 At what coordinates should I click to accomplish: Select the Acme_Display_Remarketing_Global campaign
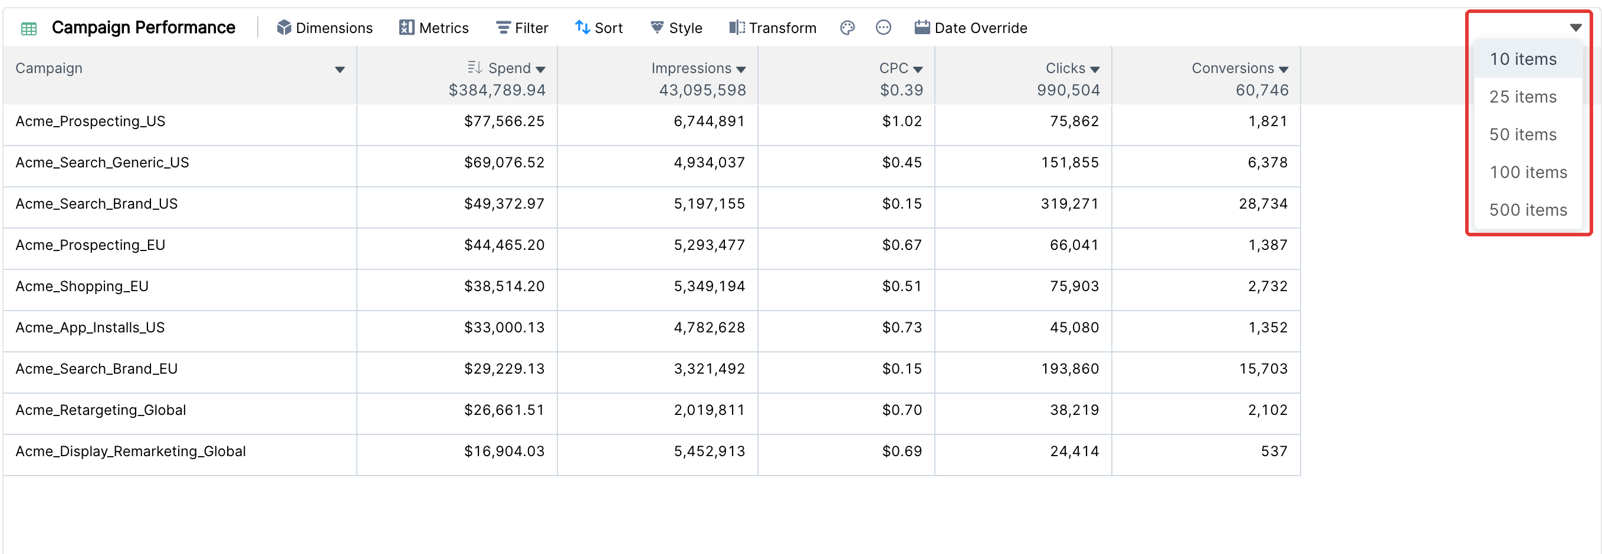[x=130, y=451]
